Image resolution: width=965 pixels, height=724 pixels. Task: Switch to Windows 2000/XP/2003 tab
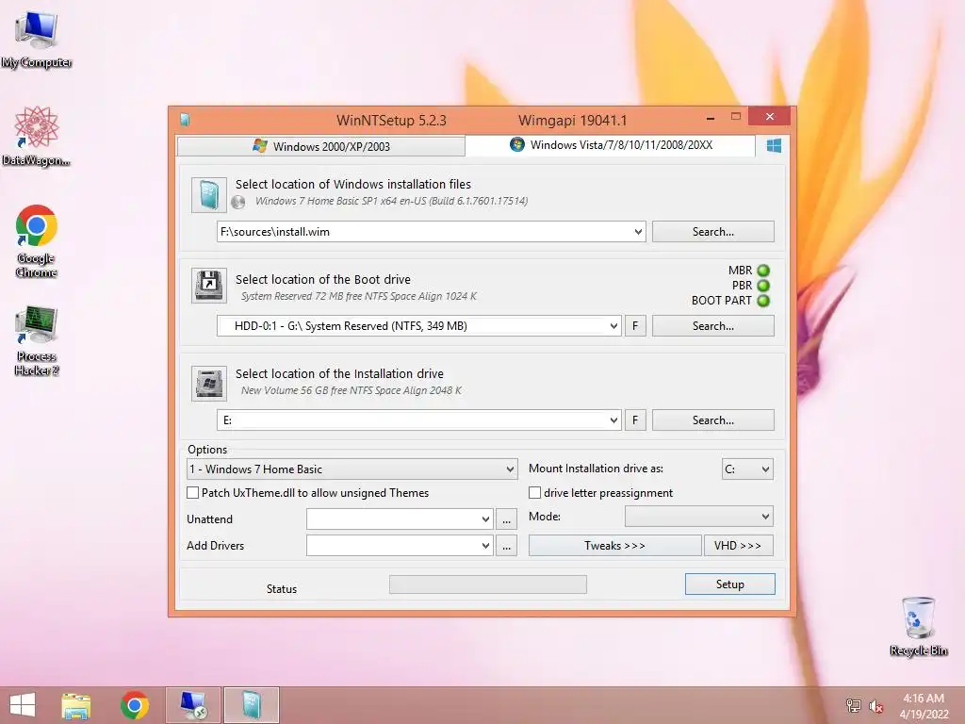(x=320, y=146)
